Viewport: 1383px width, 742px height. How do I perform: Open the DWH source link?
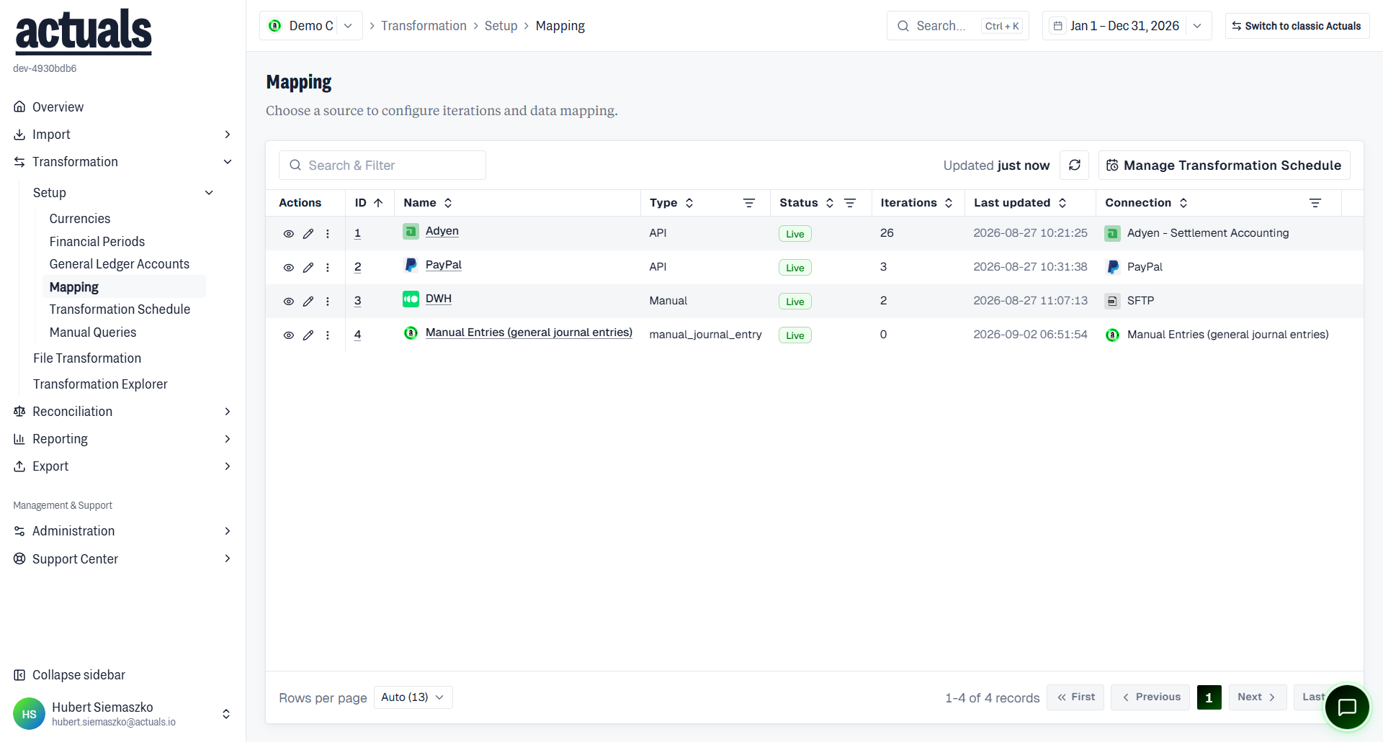click(438, 299)
